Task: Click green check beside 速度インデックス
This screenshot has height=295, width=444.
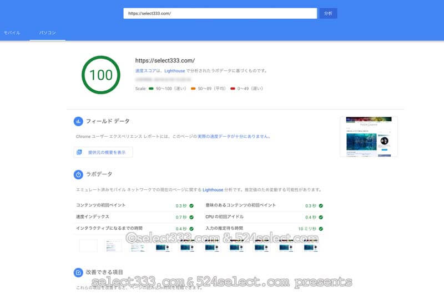Action: [x=191, y=217]
